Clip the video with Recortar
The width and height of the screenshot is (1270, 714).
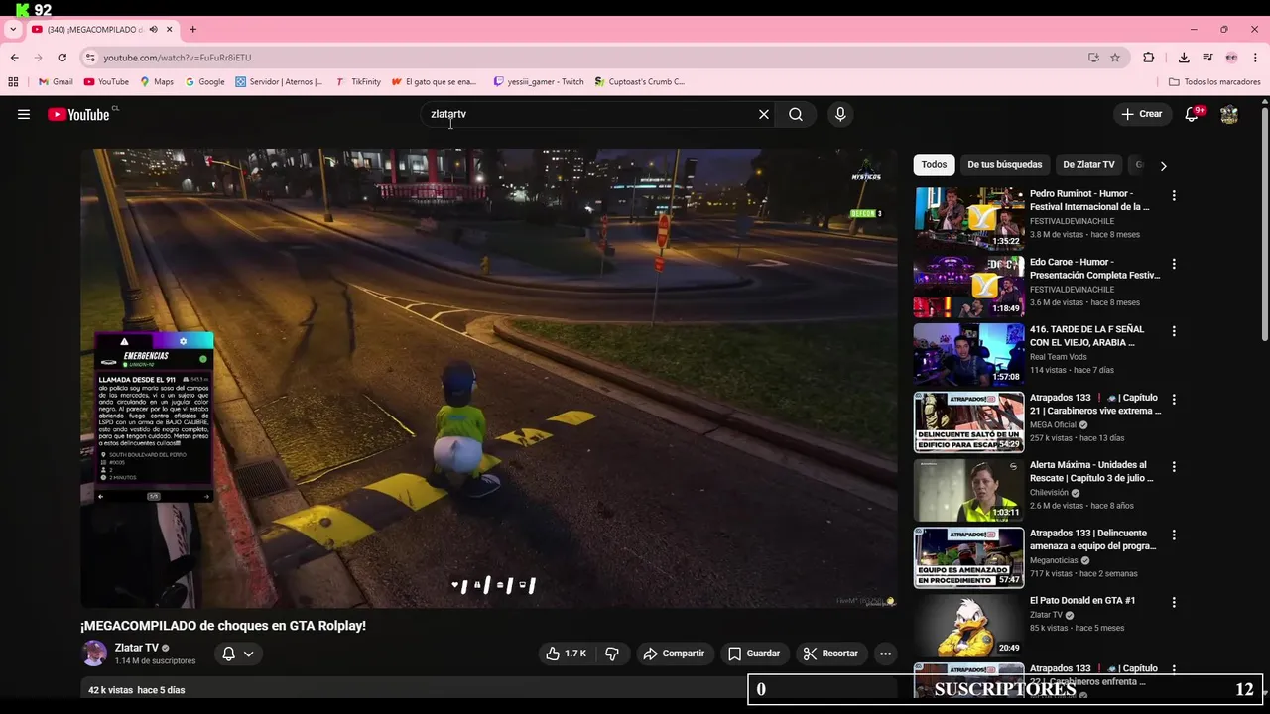(830, 654)
